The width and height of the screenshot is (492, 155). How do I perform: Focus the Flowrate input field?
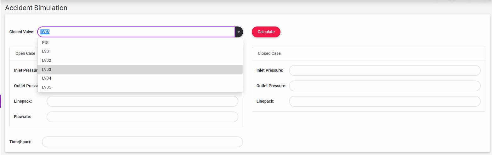pos(142,117)
